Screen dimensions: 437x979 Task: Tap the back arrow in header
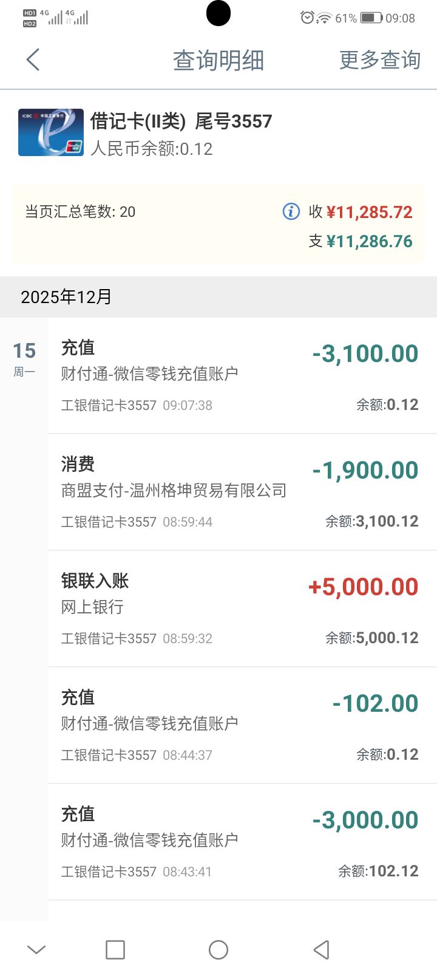33,60
